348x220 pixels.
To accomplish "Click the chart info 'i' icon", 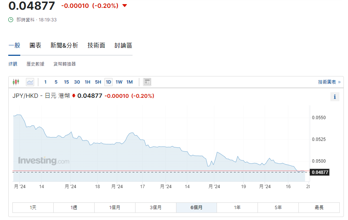I will tap(334, 97).
